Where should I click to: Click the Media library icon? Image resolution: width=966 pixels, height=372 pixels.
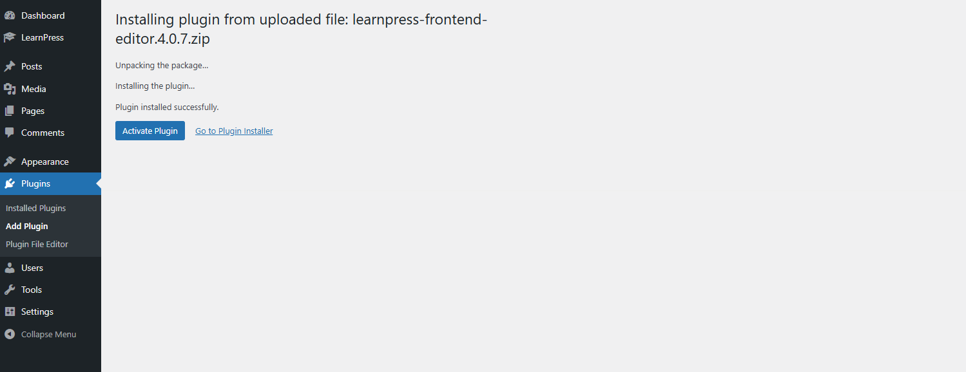point(10,89)
